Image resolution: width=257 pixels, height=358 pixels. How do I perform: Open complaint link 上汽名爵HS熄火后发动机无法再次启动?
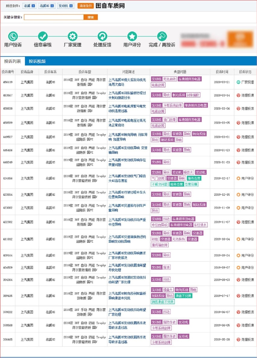(x=127, y=82)
